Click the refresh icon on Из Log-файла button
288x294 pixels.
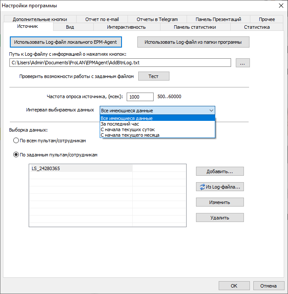click(x=202, y=187)
